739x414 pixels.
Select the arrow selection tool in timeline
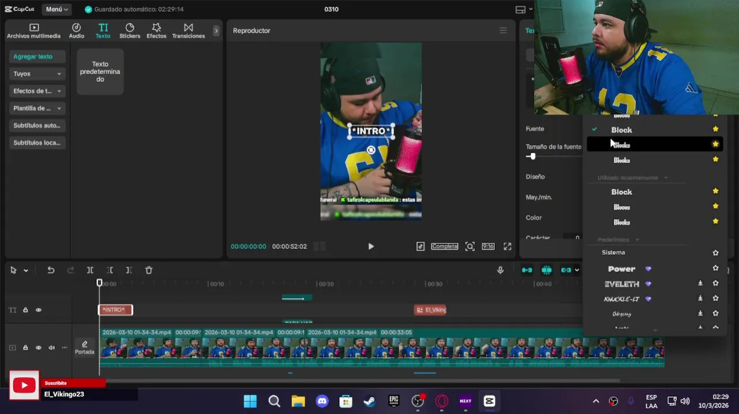(x=13, y=270)
